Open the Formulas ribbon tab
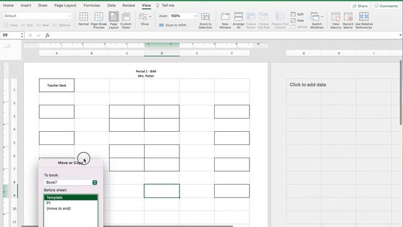 tap(92, 6)
